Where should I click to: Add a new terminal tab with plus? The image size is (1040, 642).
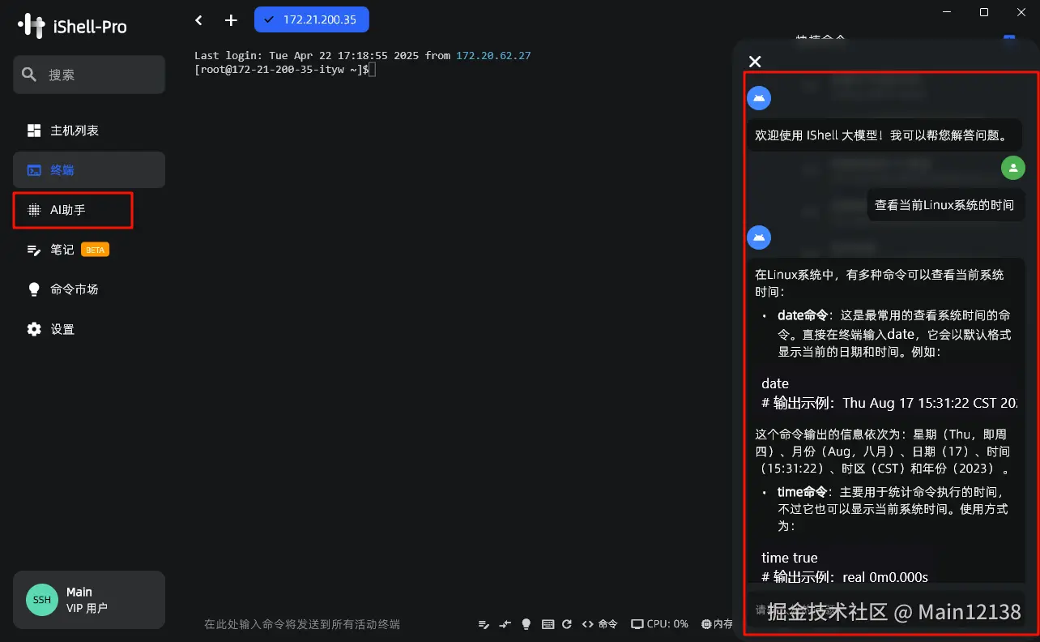coord(232,20)
